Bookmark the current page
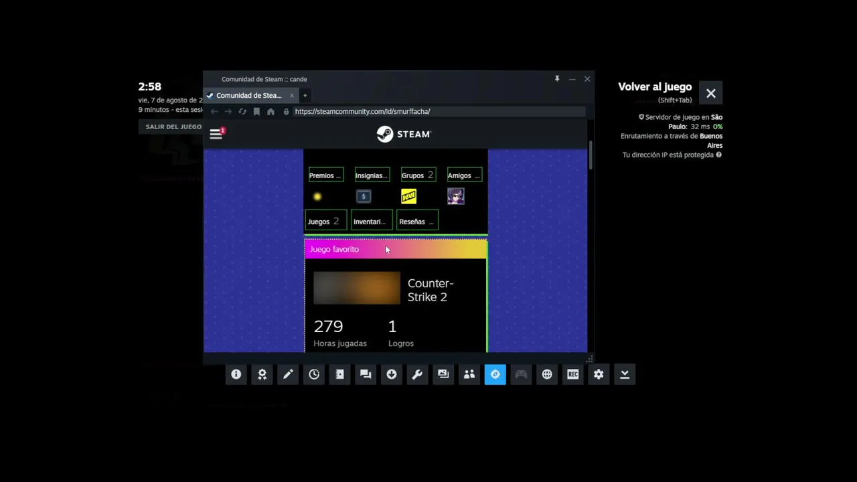 (x=256, y=112)
